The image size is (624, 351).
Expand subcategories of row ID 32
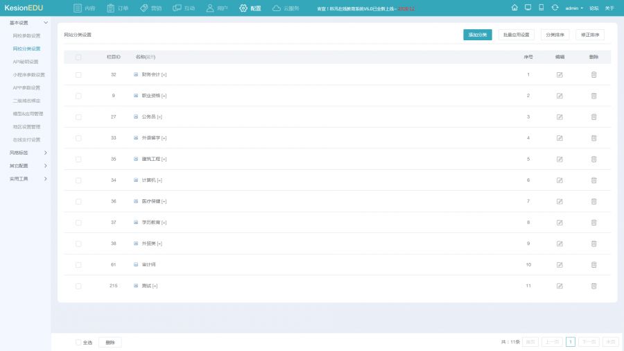[x=136, y=74]
